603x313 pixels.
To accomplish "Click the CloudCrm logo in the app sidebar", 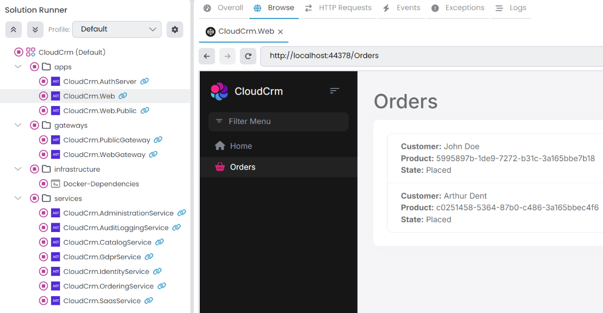I will coord(218,91).
